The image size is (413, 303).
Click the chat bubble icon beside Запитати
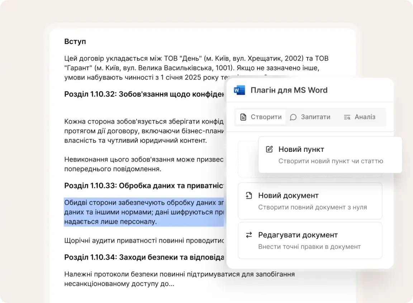pyautogui.click(x=293, y=117)
